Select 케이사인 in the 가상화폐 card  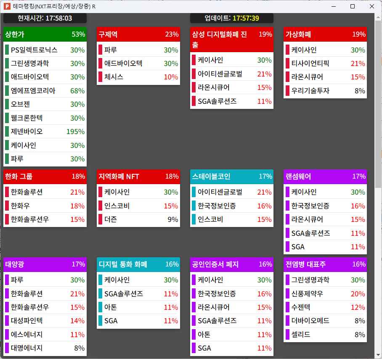tap(325, 50)
